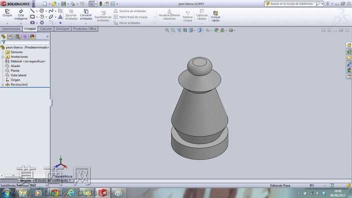This screenshot has width=352, height=198.
Task: Select Origen in the feature tree
Action: (13, 80)
